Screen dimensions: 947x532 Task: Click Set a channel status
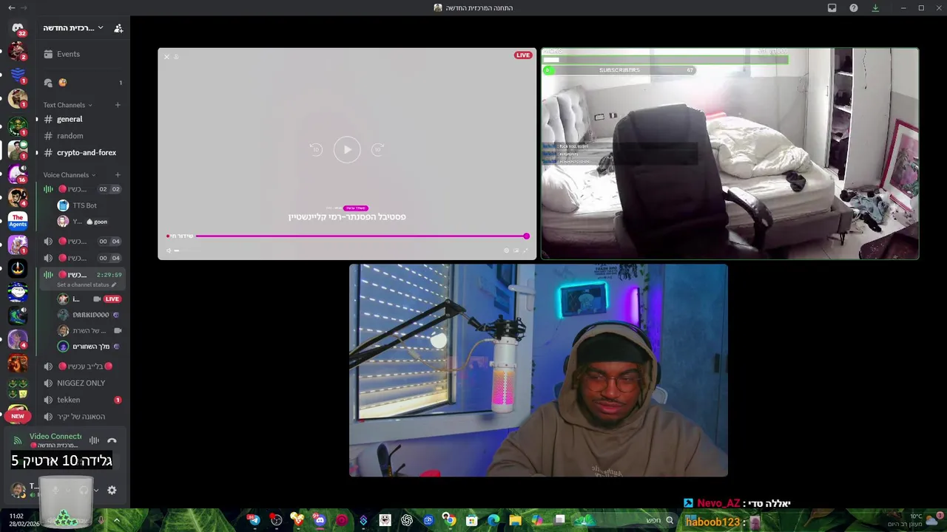pos(87,285)
